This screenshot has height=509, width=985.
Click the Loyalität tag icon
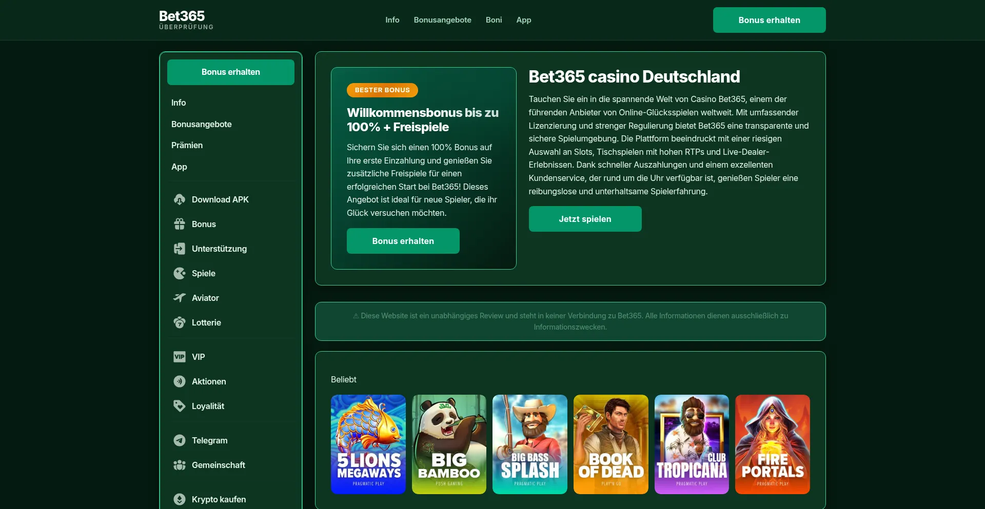(x=180, y=406)
